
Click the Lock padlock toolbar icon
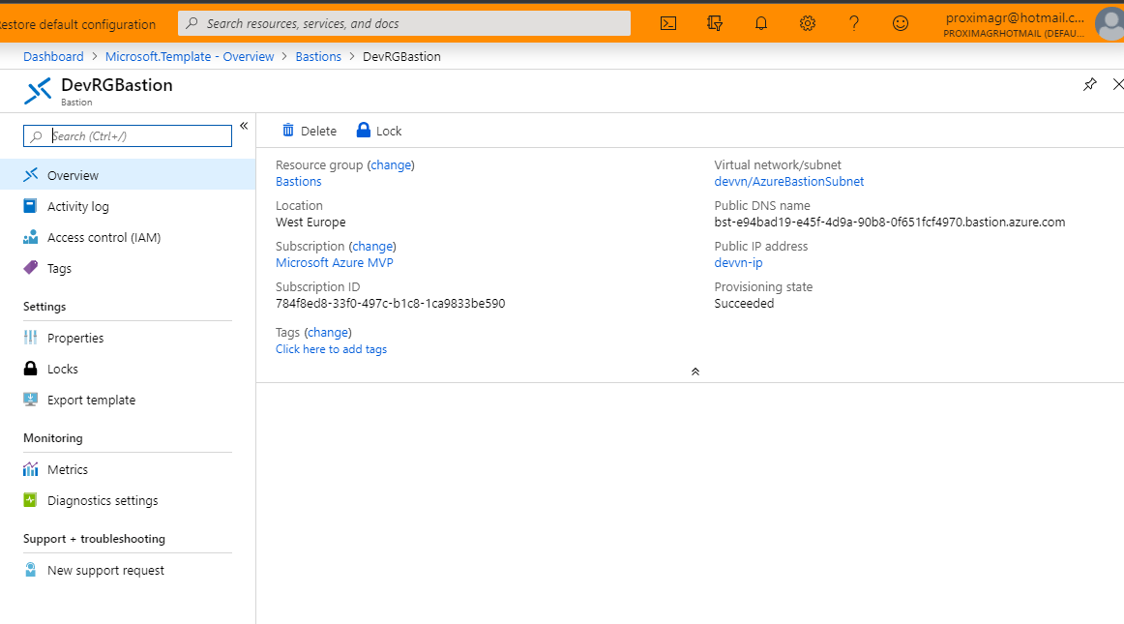(x=364, y=130)
